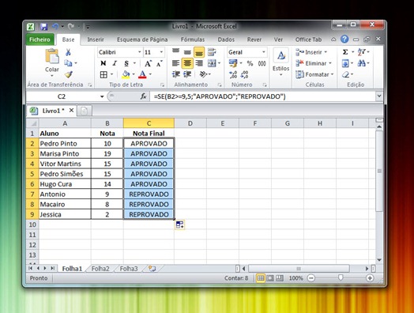414x313 pixels.
Task: Toggle top vertical alignment
Action: point(176,51)
